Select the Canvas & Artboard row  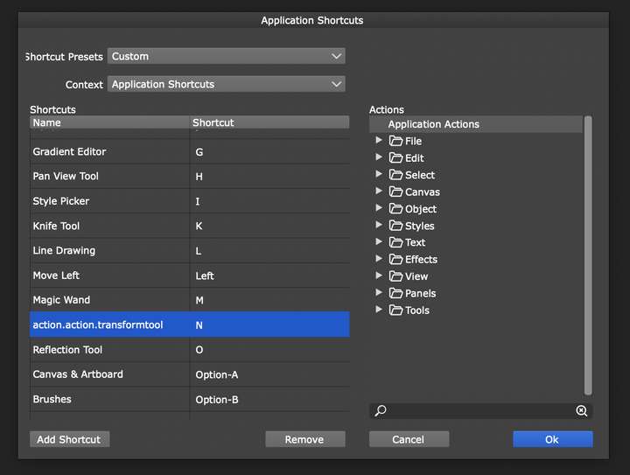[x=190, y=374]
